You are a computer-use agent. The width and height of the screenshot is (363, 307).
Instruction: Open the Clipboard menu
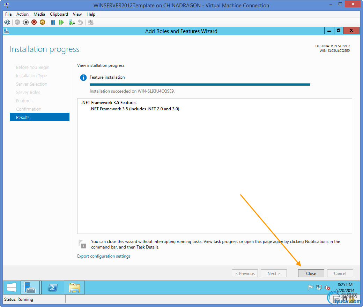(x=59, y=14)
